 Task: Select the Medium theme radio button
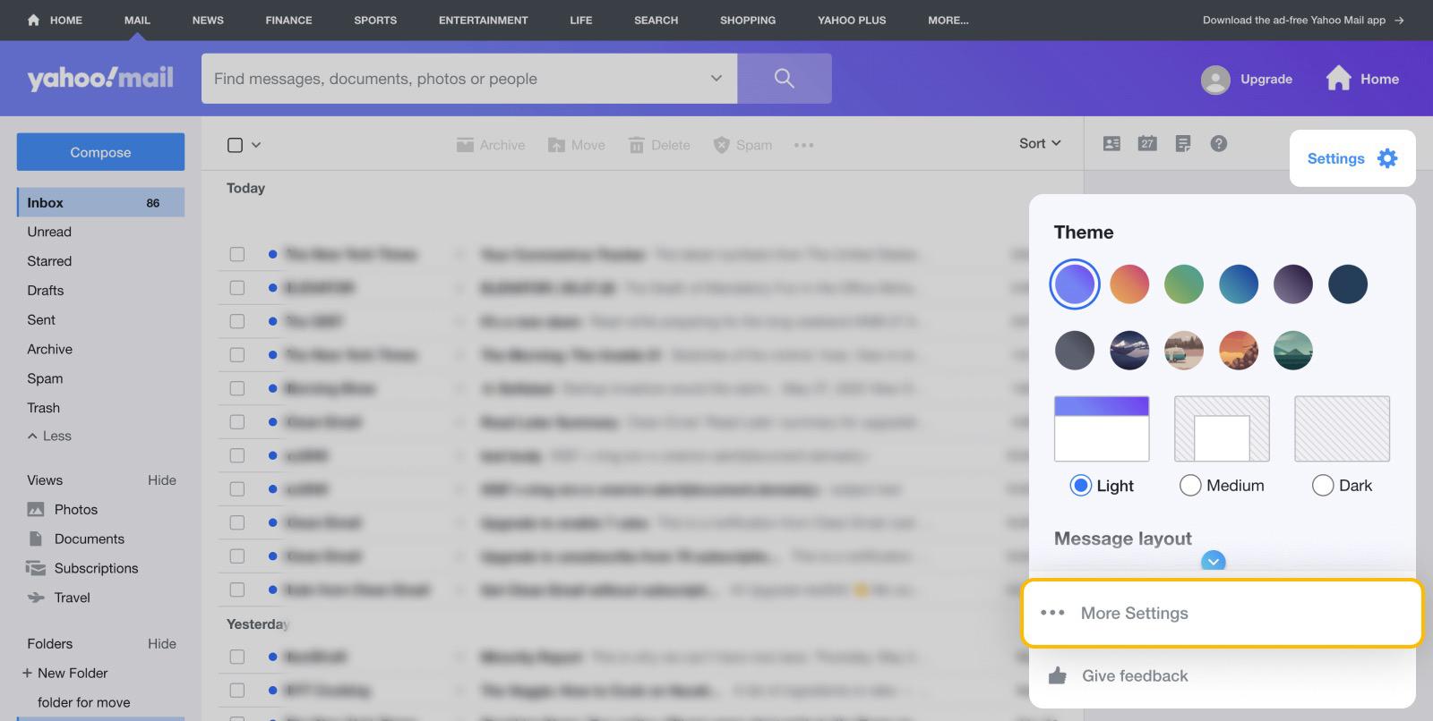click(1190, 486)
